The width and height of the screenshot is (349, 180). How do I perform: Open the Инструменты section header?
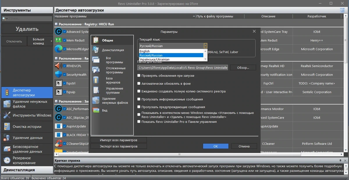27,10
